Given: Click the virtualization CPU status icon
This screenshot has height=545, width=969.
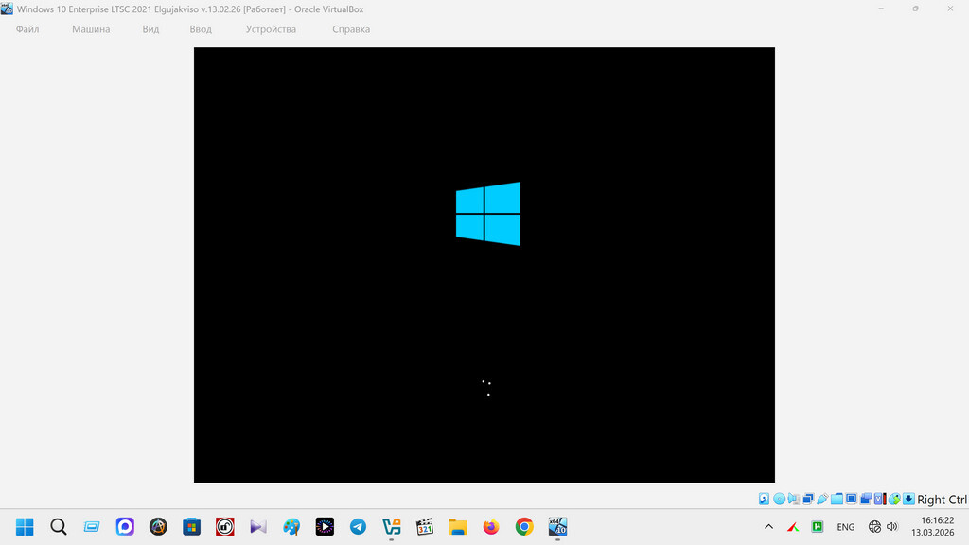Looking at the screenshot, I should 880,499.
